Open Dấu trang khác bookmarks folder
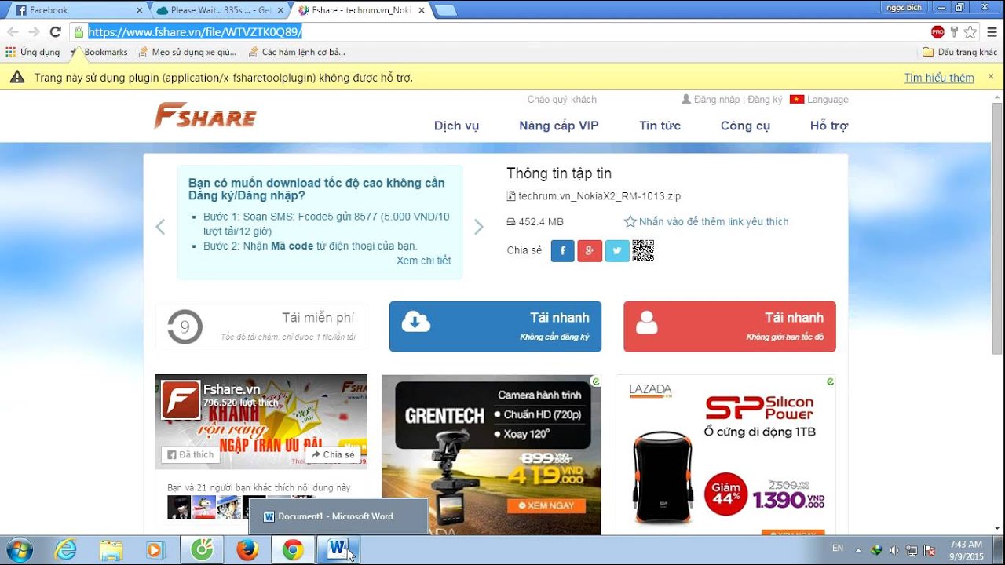1005x565 pixels. (x=959, y=52)
